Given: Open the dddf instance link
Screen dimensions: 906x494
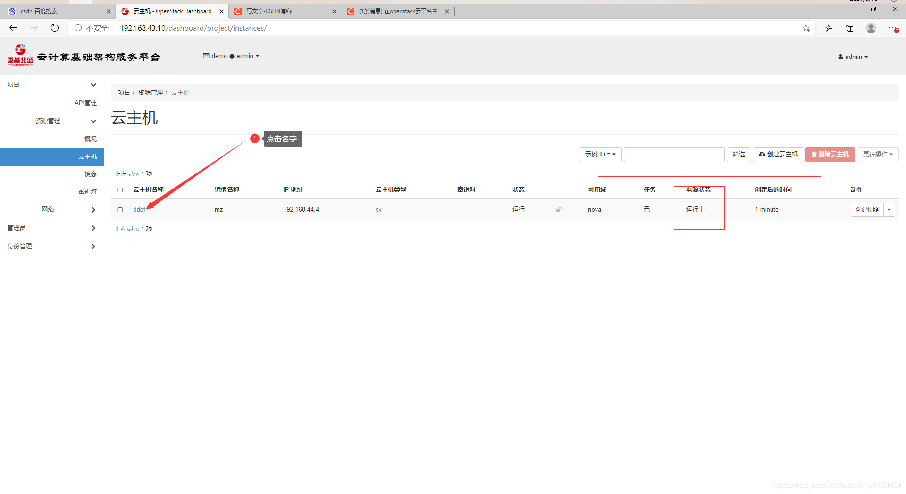Looking at the screenshot, I should coord(139,210).
